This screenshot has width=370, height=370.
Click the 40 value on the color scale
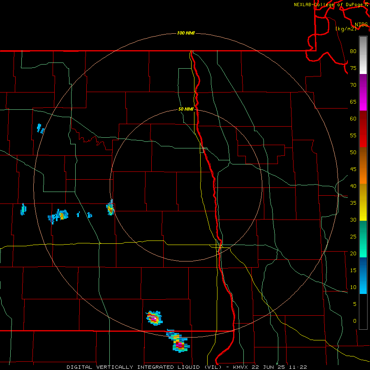coord(353,186)
